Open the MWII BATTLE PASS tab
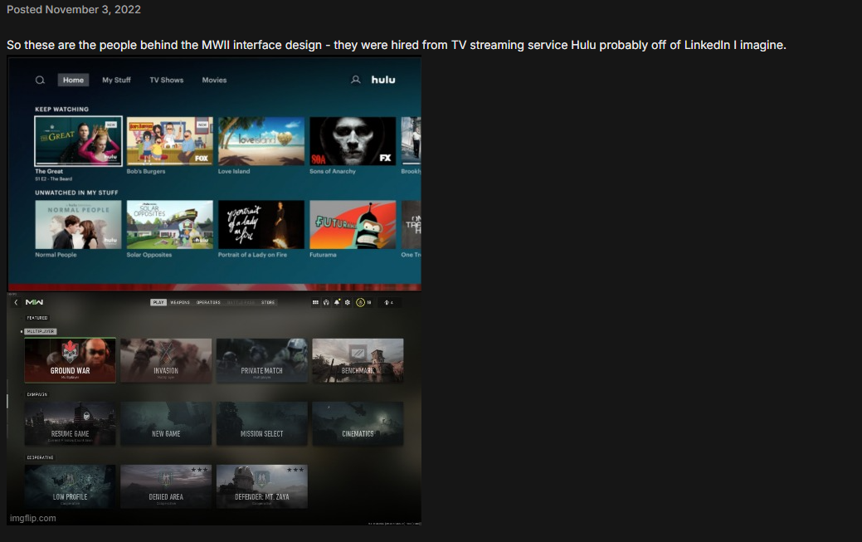This screenshot has width=862, height=542. (241, 302)
